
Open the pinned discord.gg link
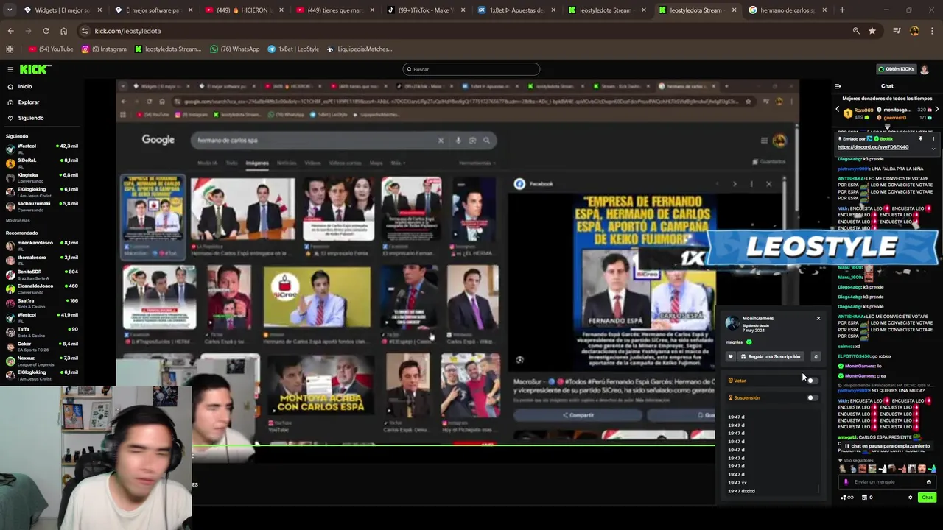coord(873,147)
